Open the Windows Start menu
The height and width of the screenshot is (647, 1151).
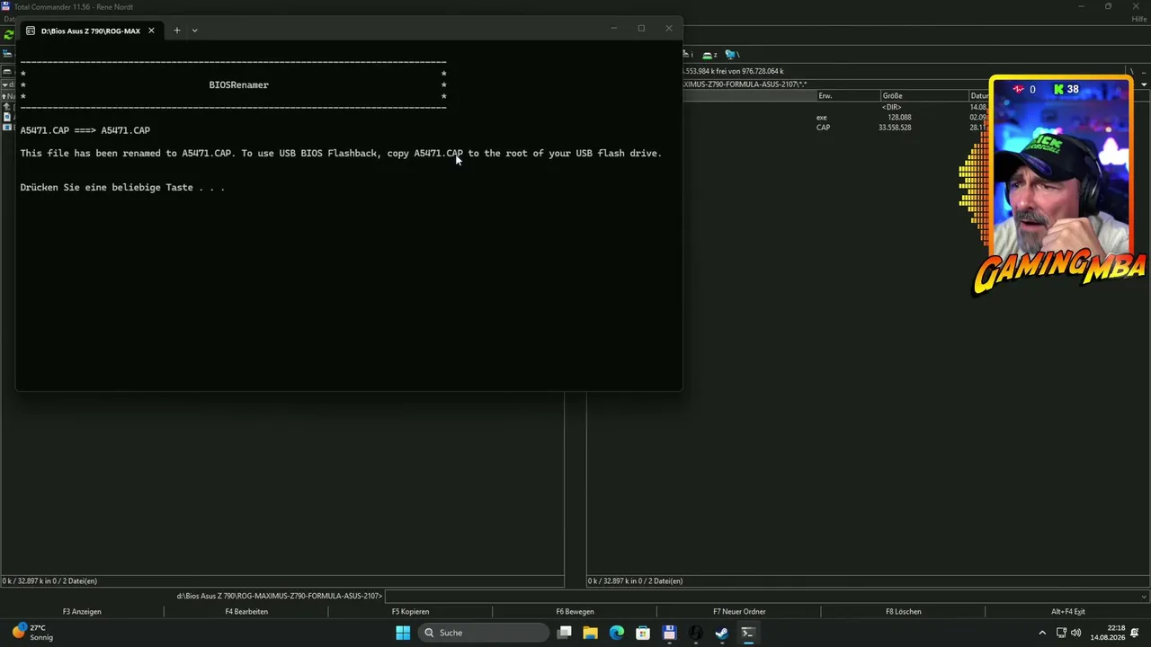pos(403,633)
